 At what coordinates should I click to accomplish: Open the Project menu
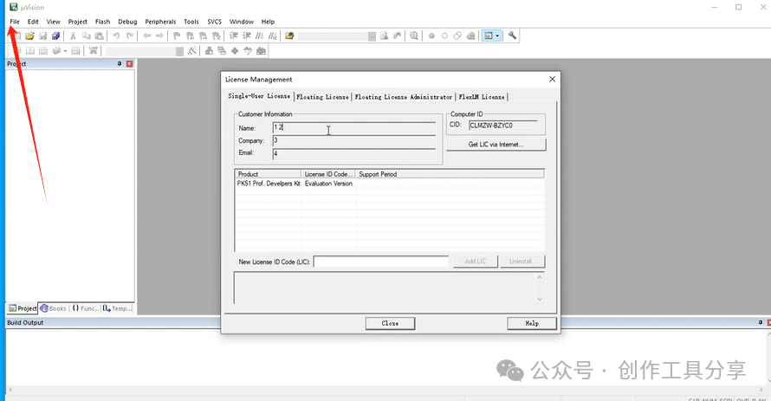point(78,22)
